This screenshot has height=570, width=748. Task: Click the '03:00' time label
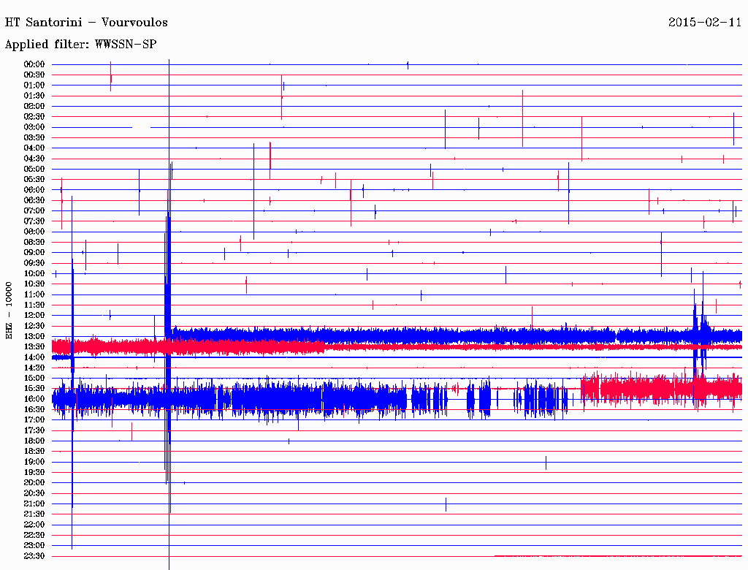(x=34, y=127)
